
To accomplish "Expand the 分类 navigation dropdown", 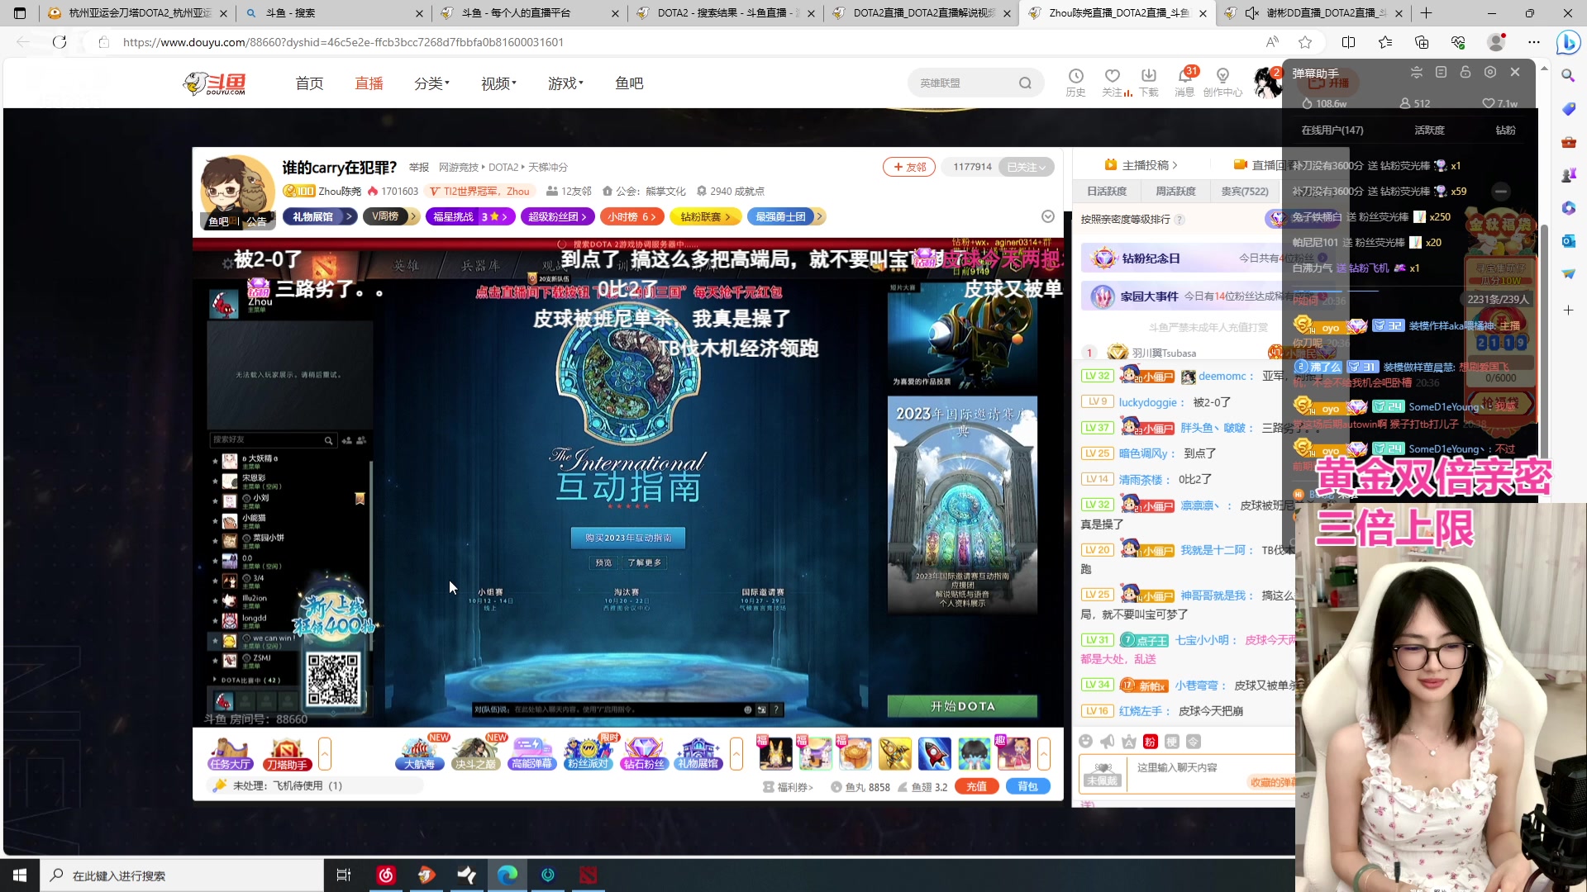I will coord(431,83).
